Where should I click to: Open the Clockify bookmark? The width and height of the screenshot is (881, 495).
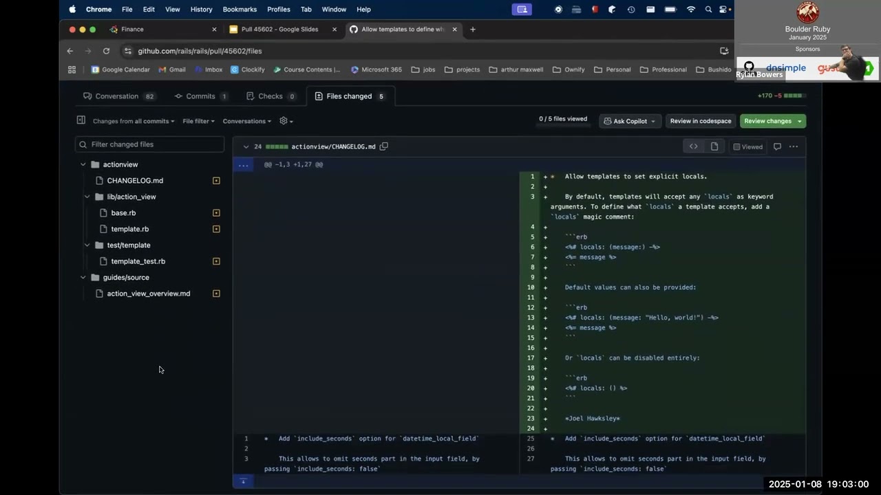coord(247,69)
